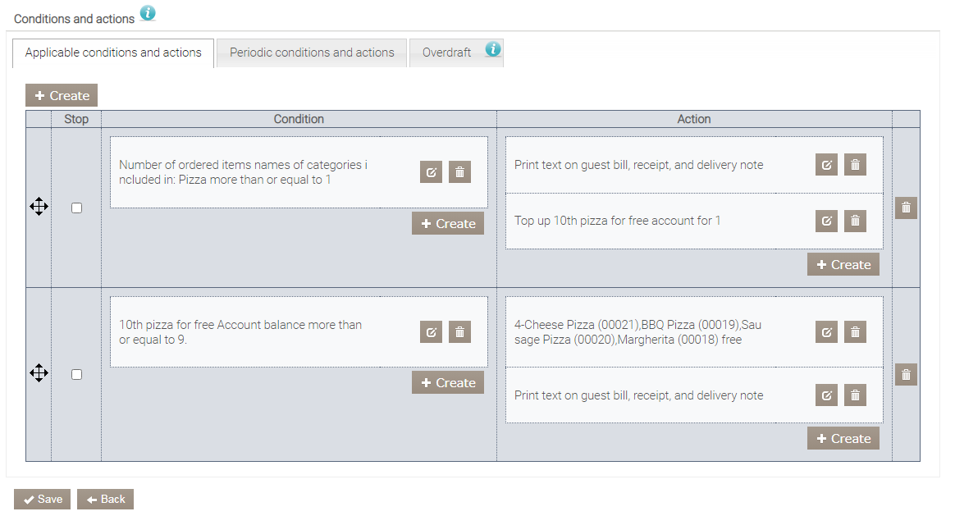Screen dimensions: 955x516
Task: Edit first row's 'Print text on guest bill' action
Action: click(x=826, y=165)
